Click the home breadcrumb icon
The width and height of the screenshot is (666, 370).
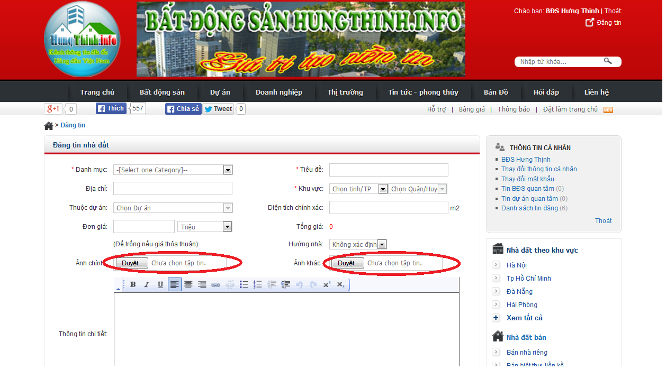point(49,126)
